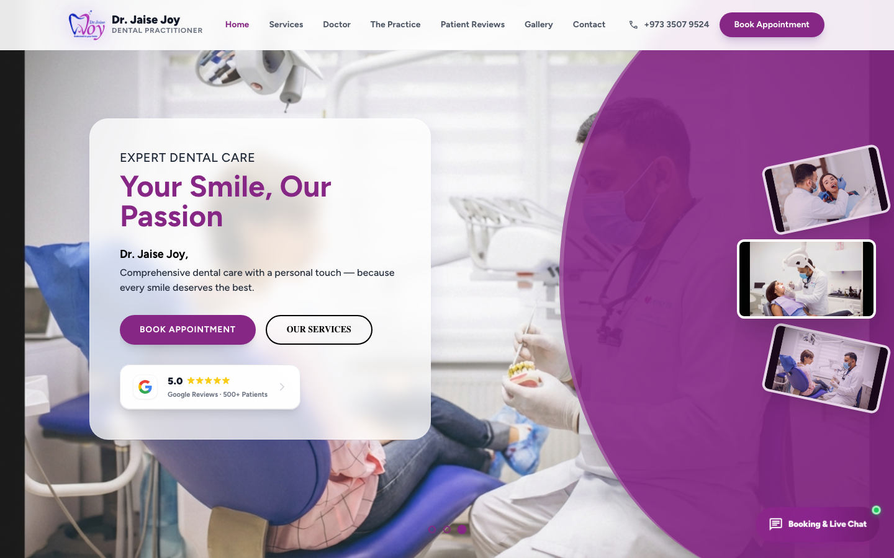This screenshot has height=558, width=894.
Task: Open the Gallery nav link
Action: tap(539, 25)
